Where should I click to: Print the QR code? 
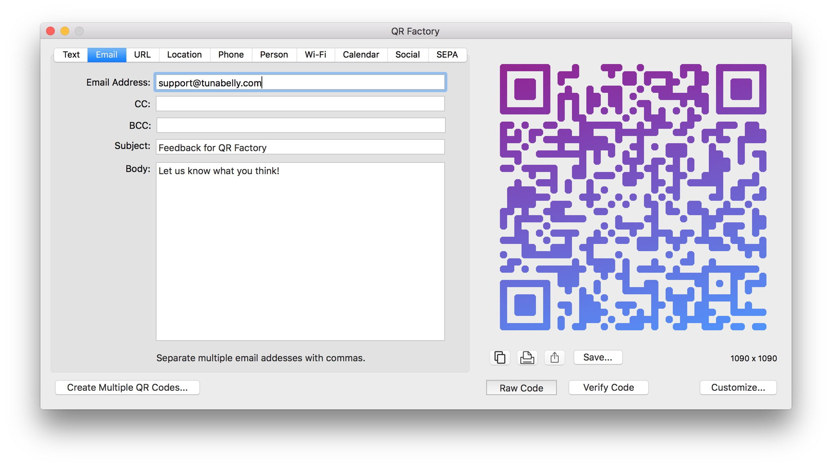[x=527, y=357]
